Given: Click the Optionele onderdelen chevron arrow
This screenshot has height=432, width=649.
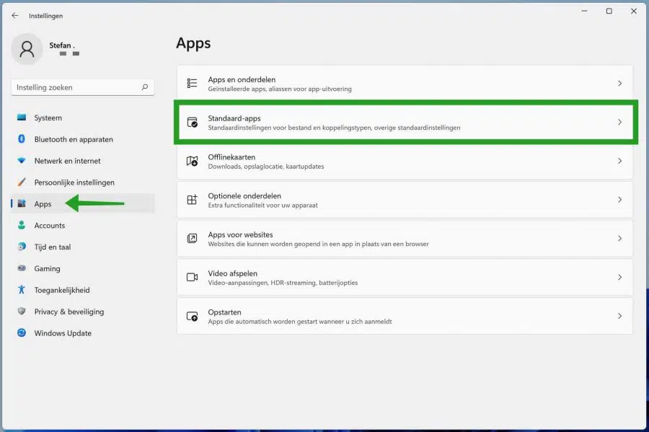Looking at the screenshot, I should tap(619, 200).
